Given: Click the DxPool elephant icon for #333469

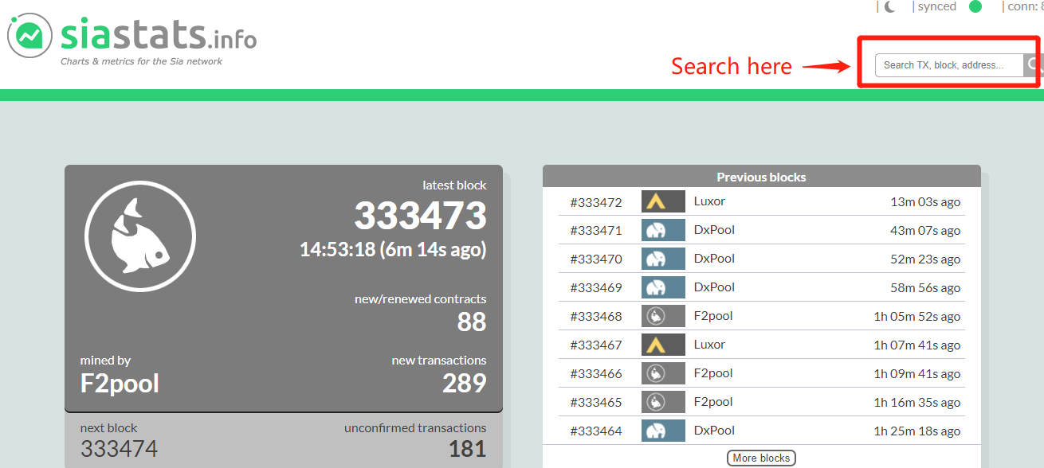Looking at the screenshot, I should (663, 287).
